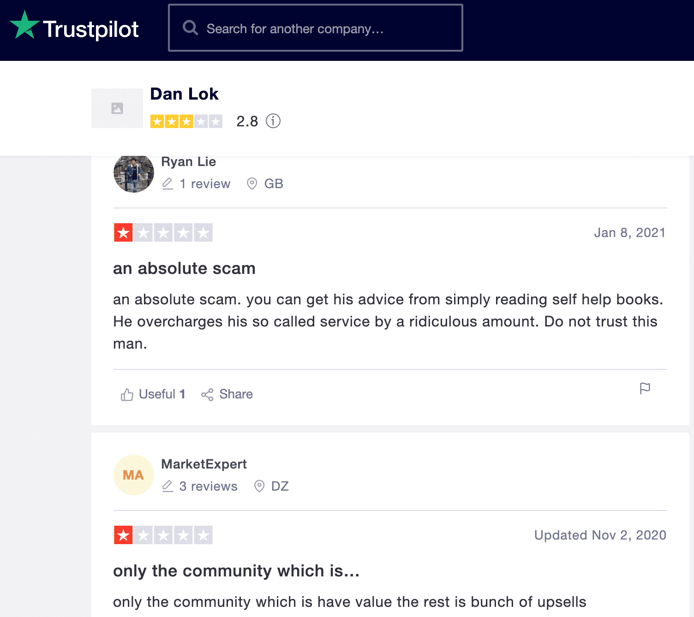Screen dimensions: 694x617
Task: Click the pencil icon beside 1 review
Action: pyautogui.click(x=168, y=184)
